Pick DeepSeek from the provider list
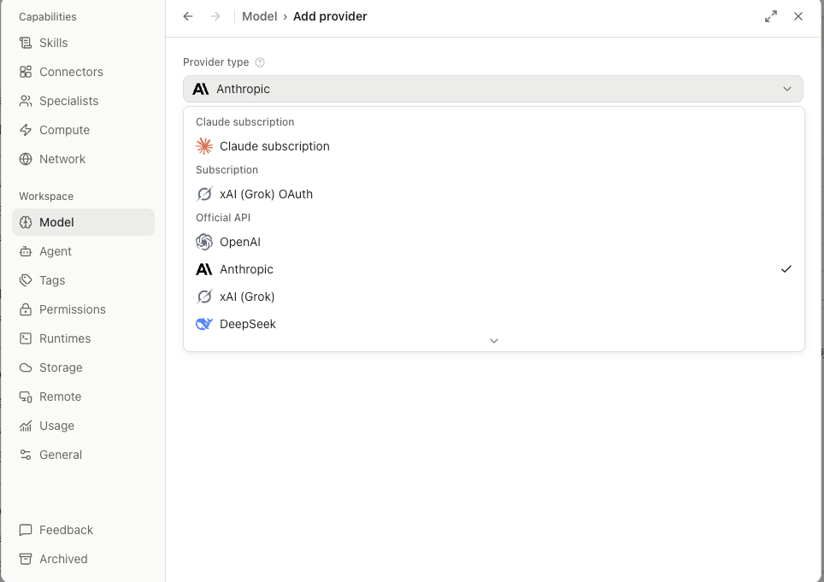The image size is (824, 582). [494, 324]
